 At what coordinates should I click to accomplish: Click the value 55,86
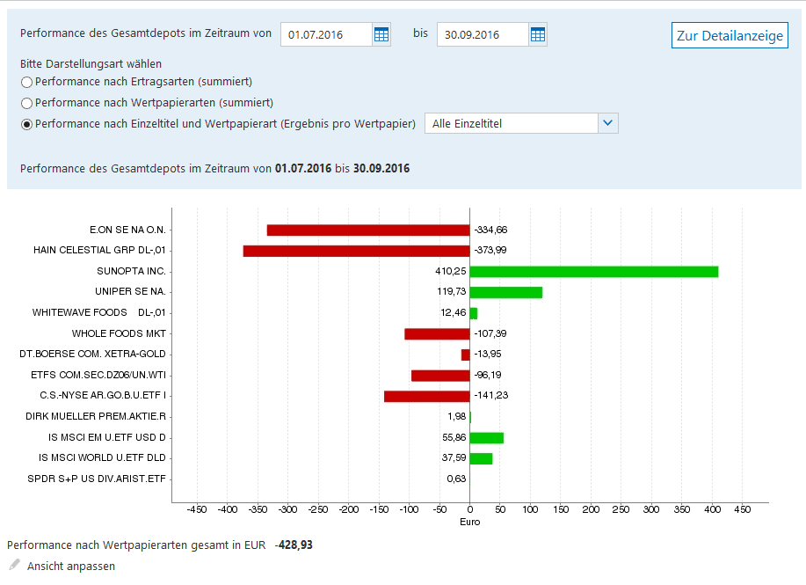tap(454, 437)
